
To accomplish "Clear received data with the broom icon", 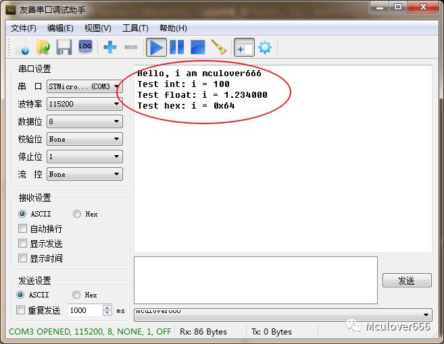I will tap(219, 47).
